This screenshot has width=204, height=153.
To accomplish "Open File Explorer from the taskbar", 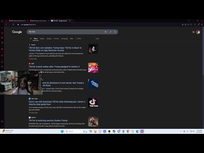I will coord(95,131).
